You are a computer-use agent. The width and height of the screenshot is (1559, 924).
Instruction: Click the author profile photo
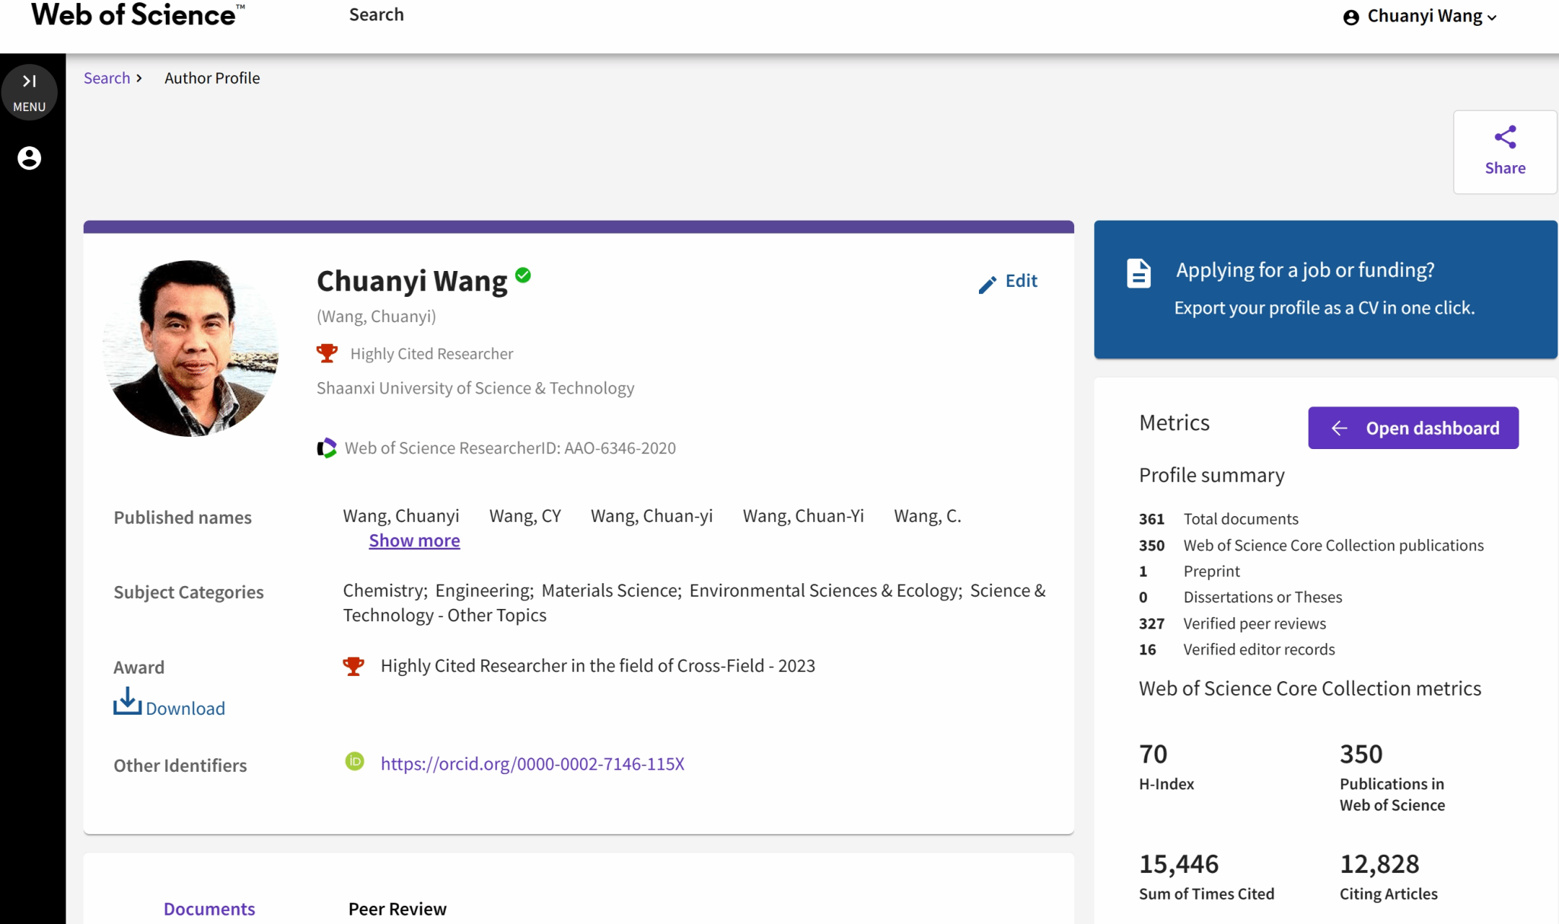point(190,348)
